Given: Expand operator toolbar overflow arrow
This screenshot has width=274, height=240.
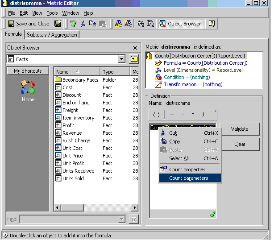Looking at the screenshot, I should coord(215,111).
